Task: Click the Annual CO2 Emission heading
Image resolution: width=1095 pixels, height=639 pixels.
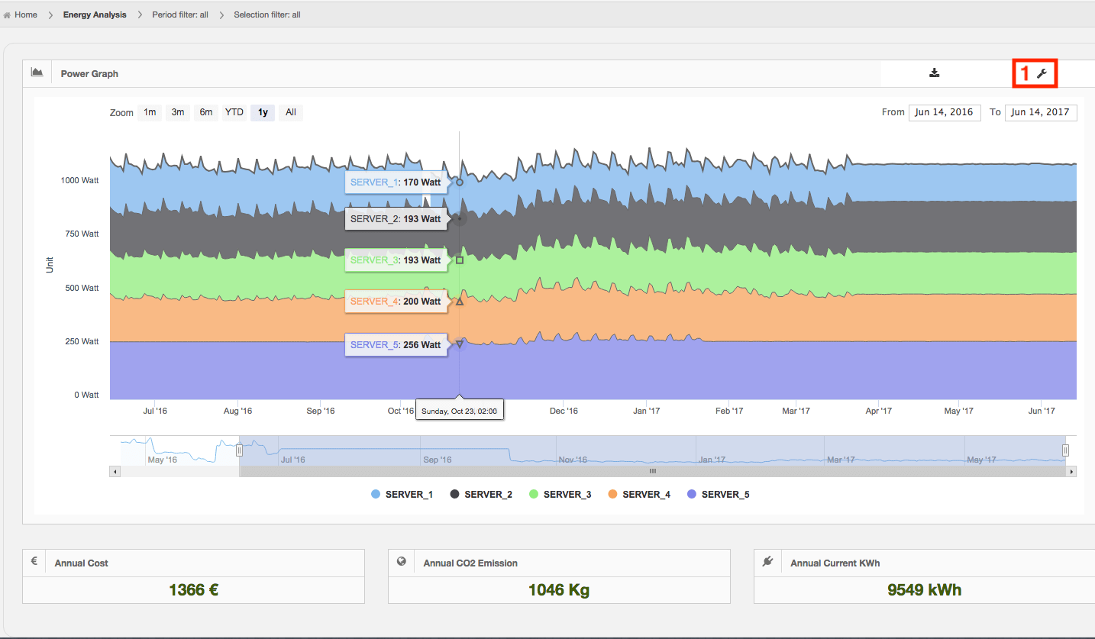Action: [x=470, y=563]
